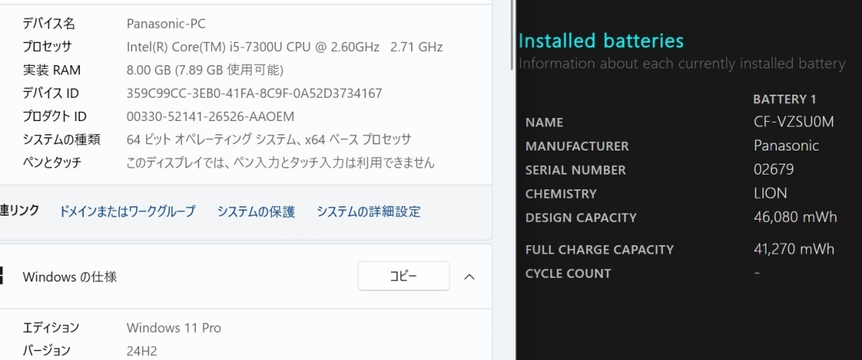
Task: Click the battery report subtitle text
Action: click(682, 64)
